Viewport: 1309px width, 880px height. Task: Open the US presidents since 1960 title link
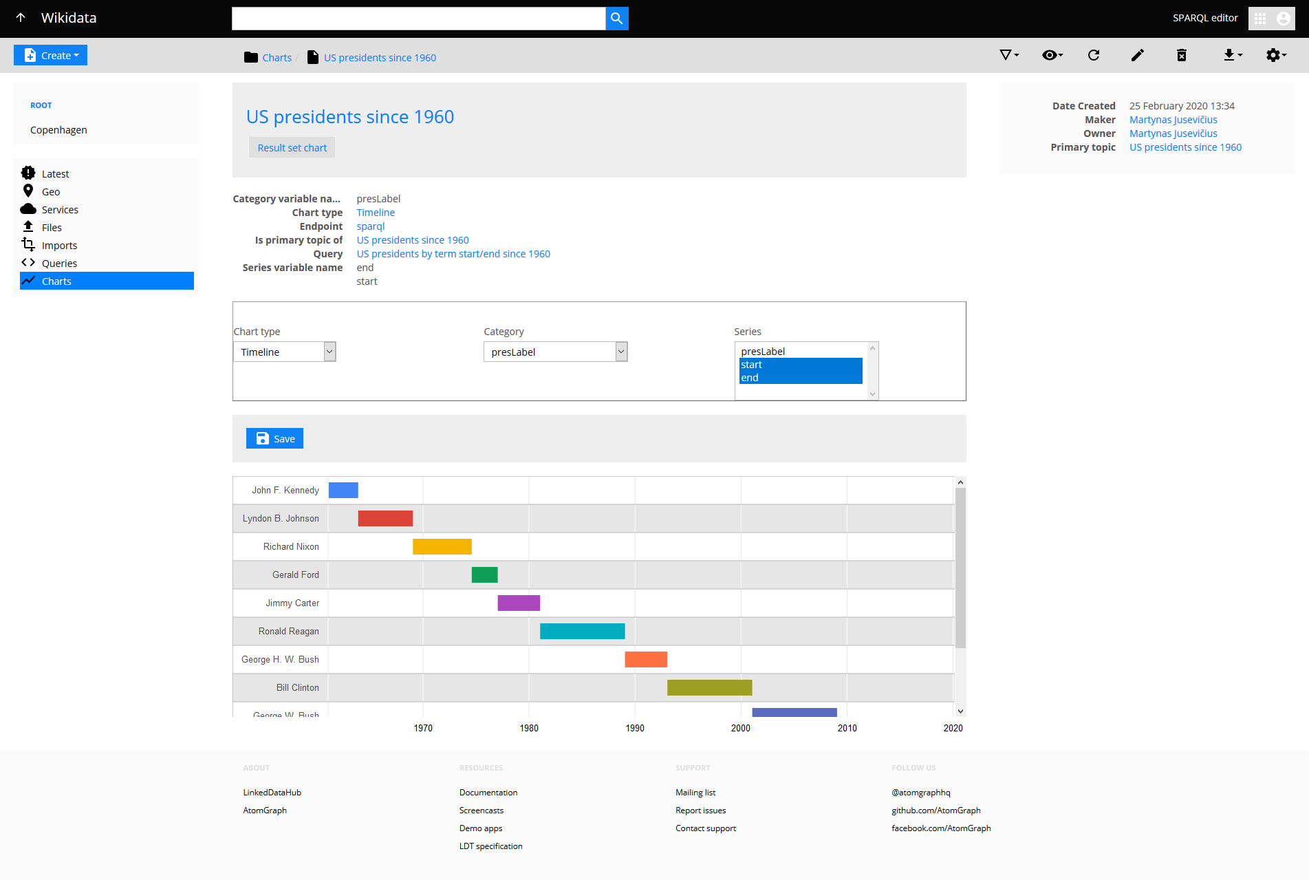350,116
